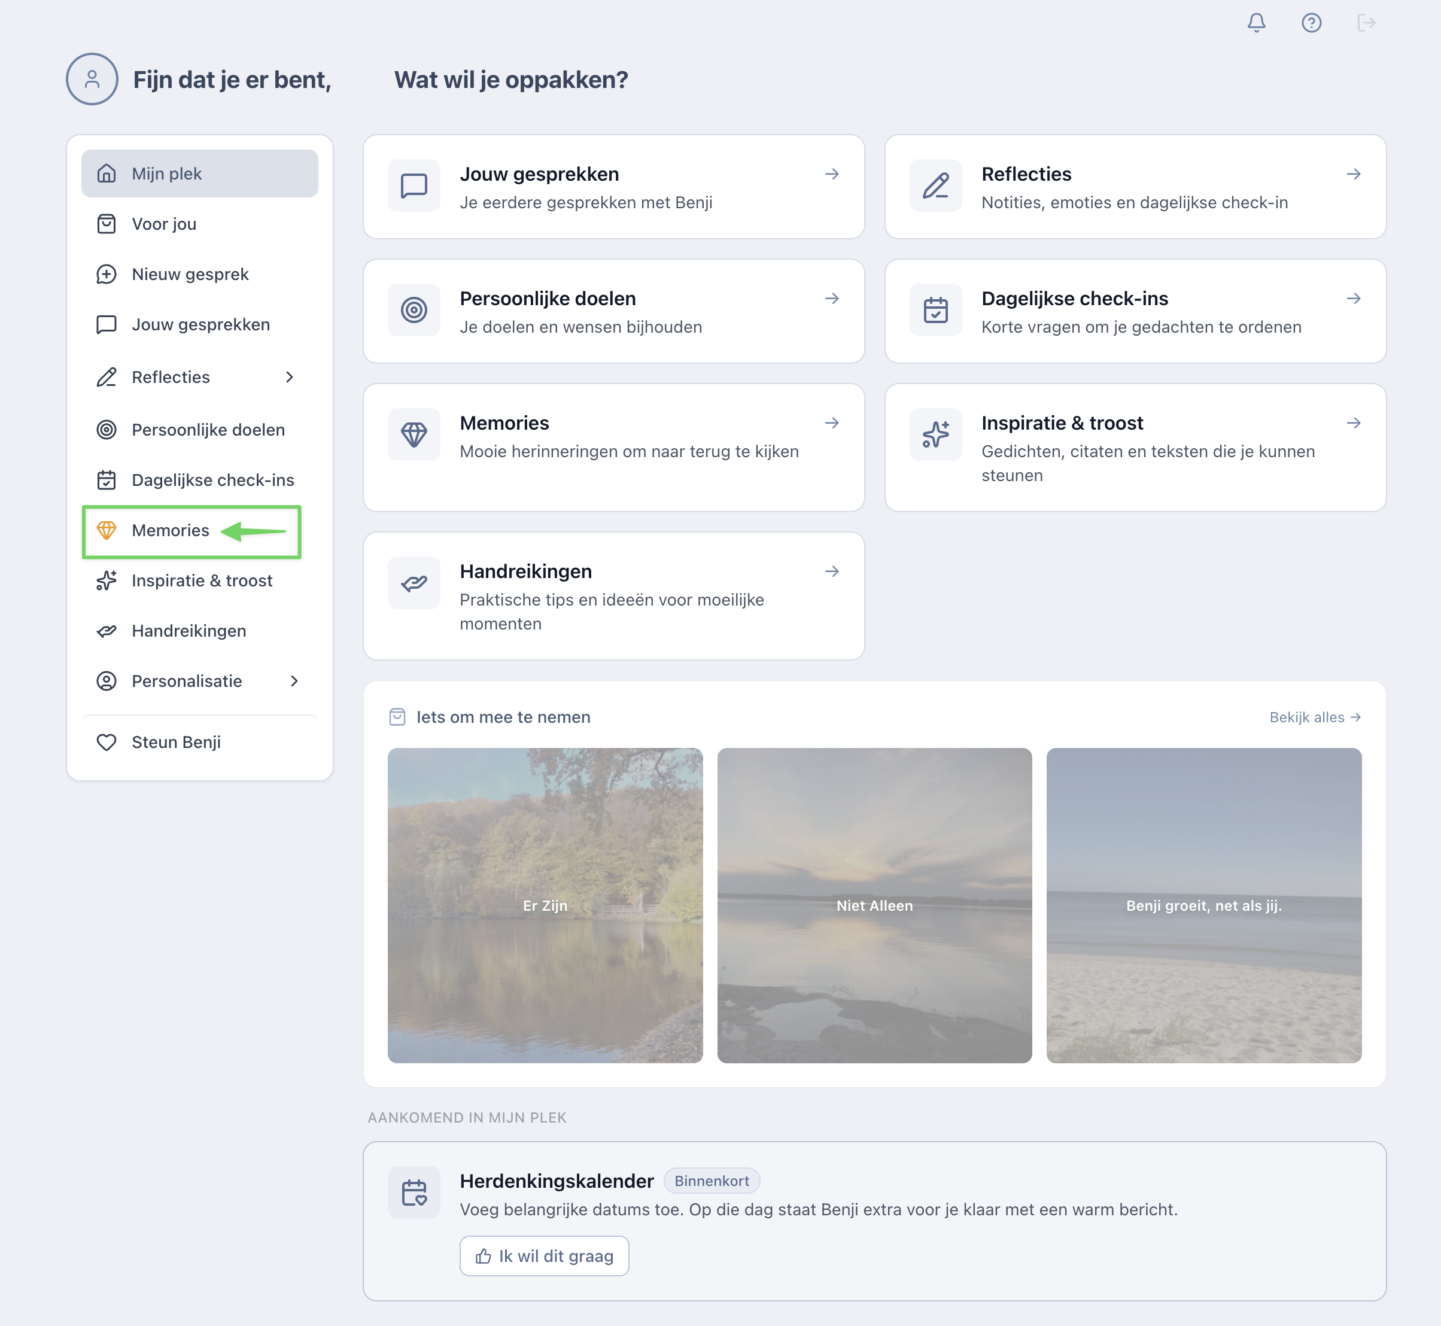Click the sparkles icon on Inspiratie & troost card
Image resolution: width=1441 pixels, height=1326 pixels.
click(935, 434)
